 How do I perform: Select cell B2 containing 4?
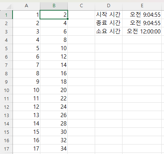(x=54, y=23)
